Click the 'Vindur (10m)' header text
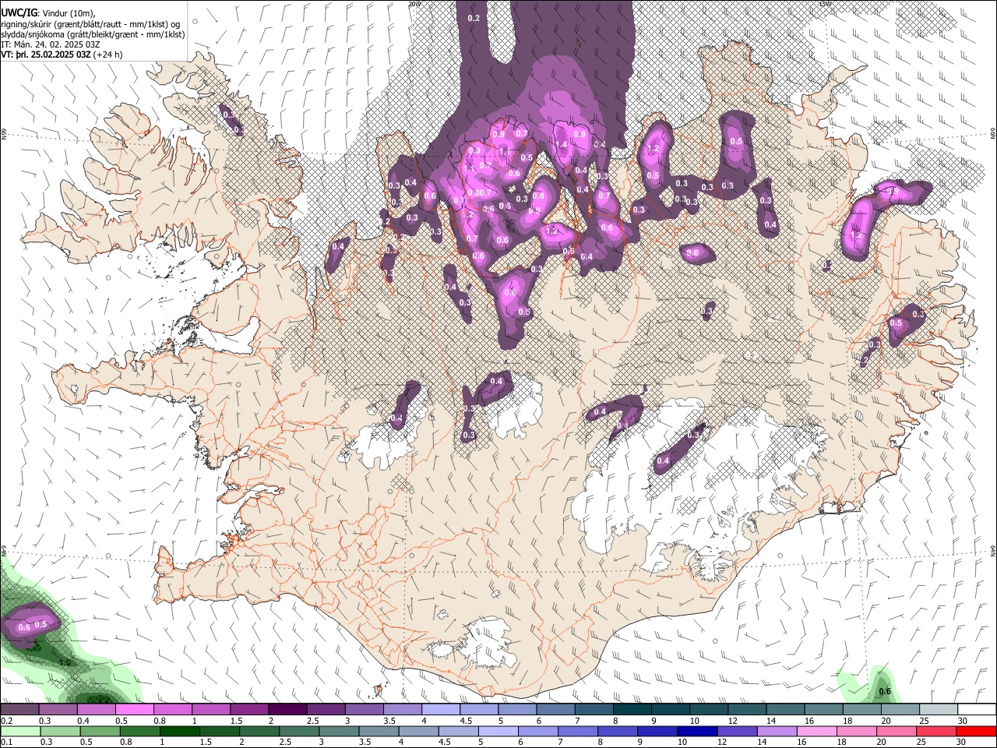 pyautogui.click(x=69, y=12)
